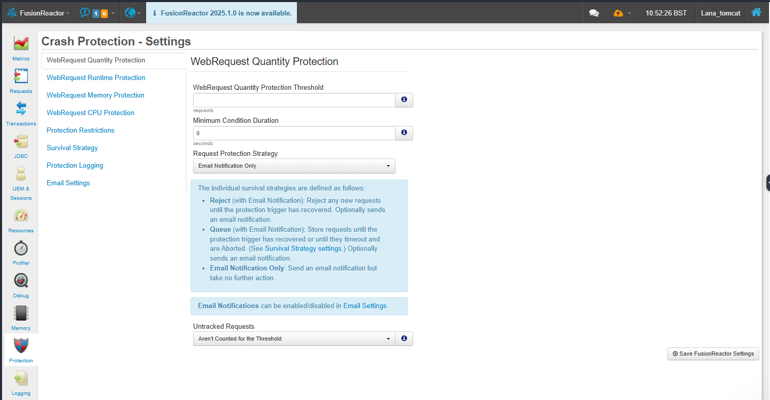The width and height of the screenshot is (770, 400).
Task: Select WebRequest Runtime Protection tab
Action: [96, 78]
